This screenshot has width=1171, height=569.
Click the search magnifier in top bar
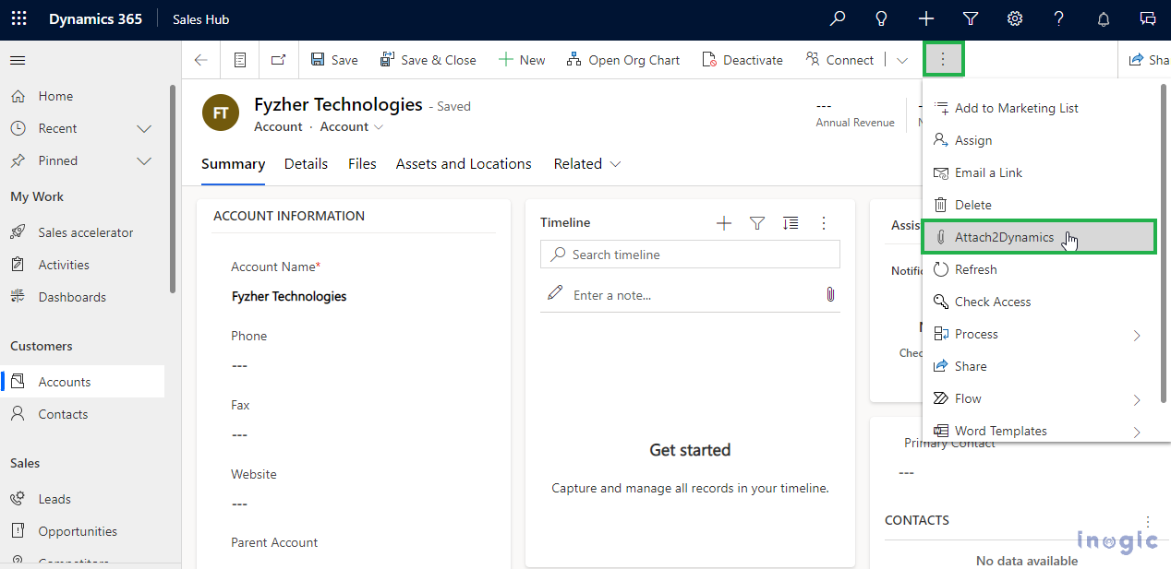coord(838,18)
